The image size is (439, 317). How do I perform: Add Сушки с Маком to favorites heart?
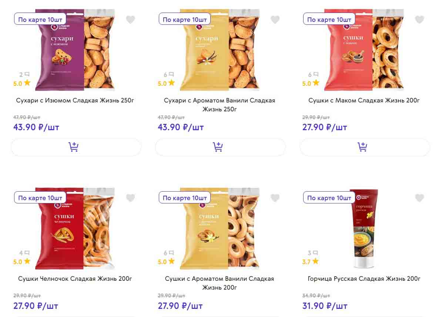click(x=419, y=20)
